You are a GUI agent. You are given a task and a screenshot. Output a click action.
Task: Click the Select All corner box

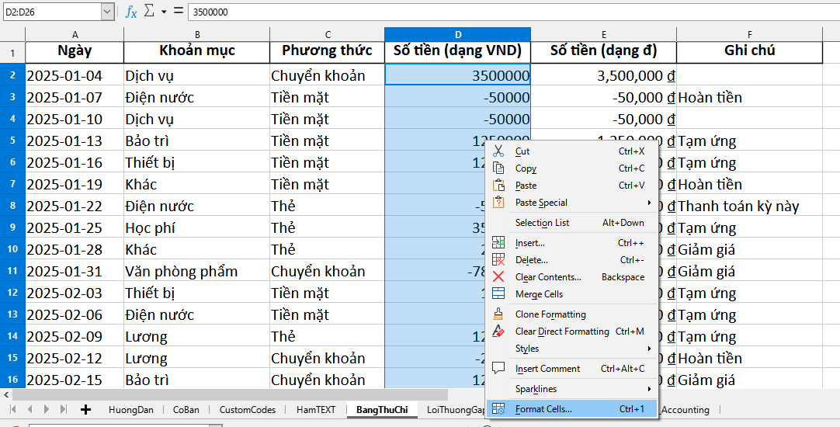12,34
